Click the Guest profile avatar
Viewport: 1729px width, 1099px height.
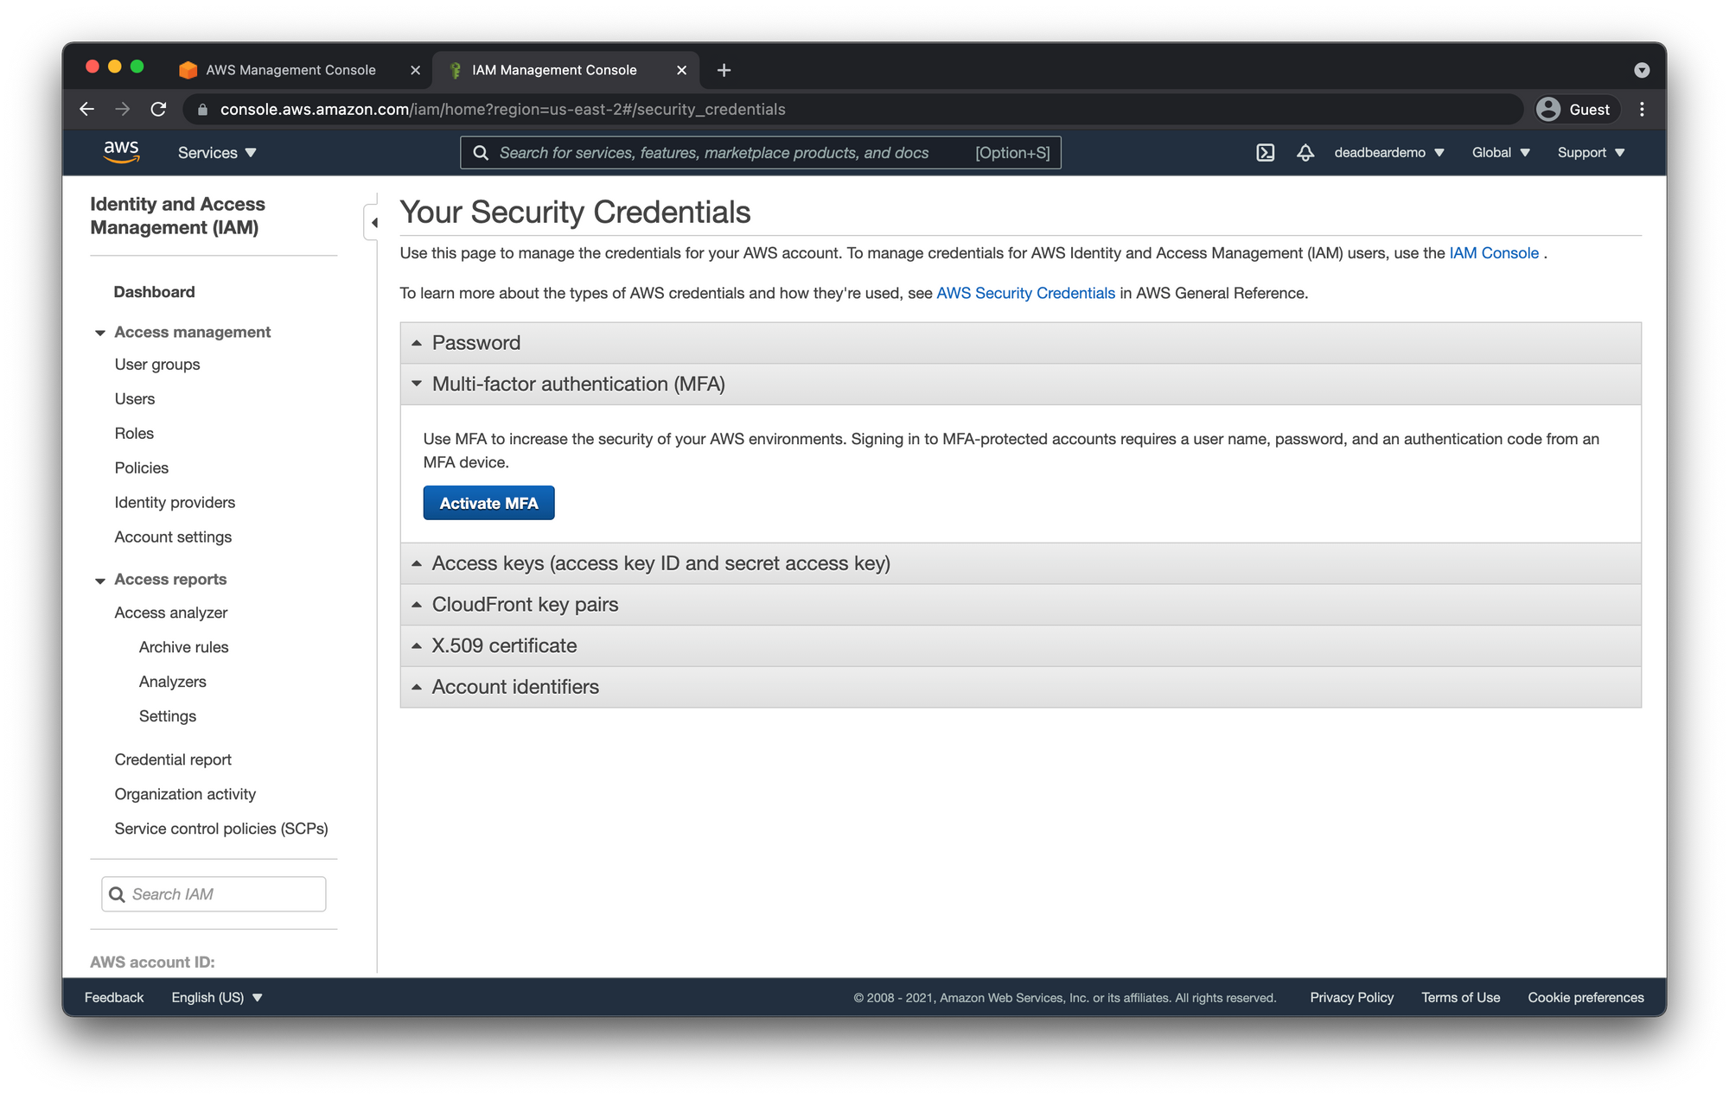click(1548, 110)
